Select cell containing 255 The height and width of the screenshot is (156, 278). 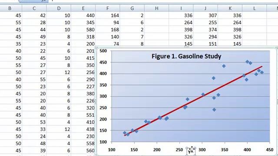pyautogui.click(x=205, y=23)
